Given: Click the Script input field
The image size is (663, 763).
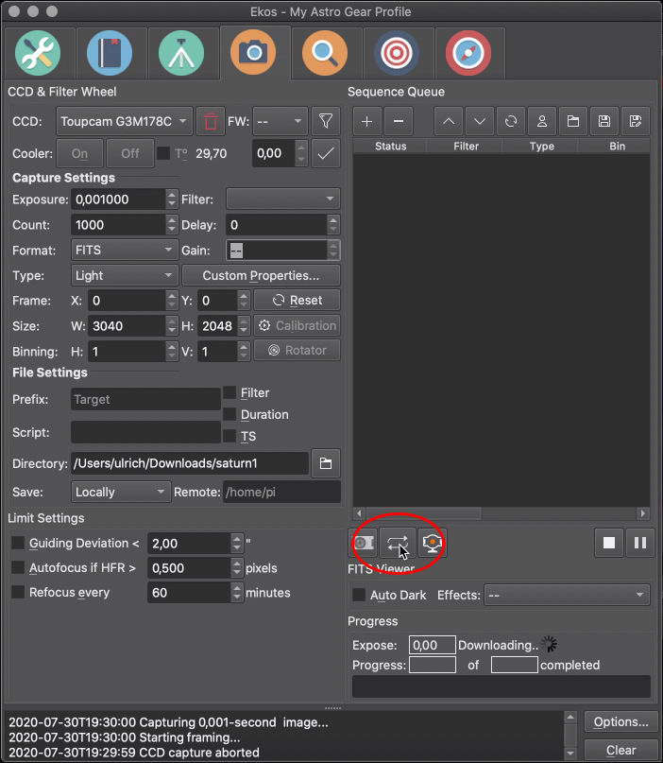Looking at the screenshot, I should pyautogui.click(x=145, y=432).
